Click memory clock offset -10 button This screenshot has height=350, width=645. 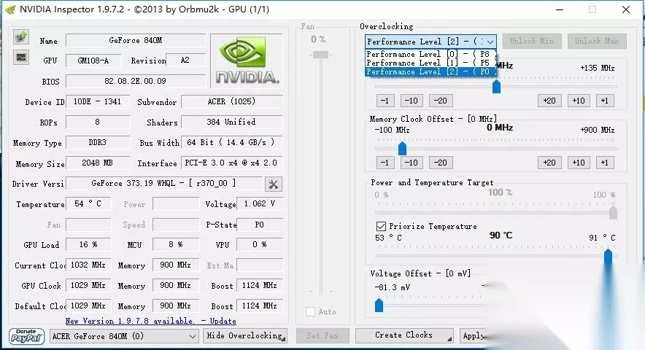[411, 163]
